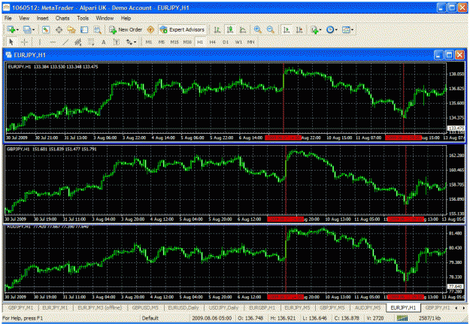Click the Profiles toolbar icon

(27, 29)
